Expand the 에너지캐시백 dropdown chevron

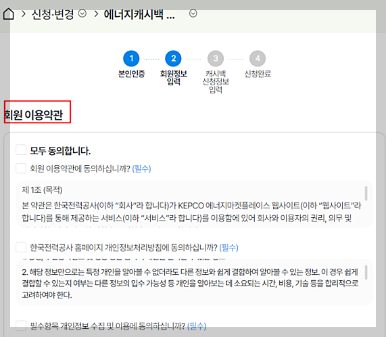click(193, 14)
